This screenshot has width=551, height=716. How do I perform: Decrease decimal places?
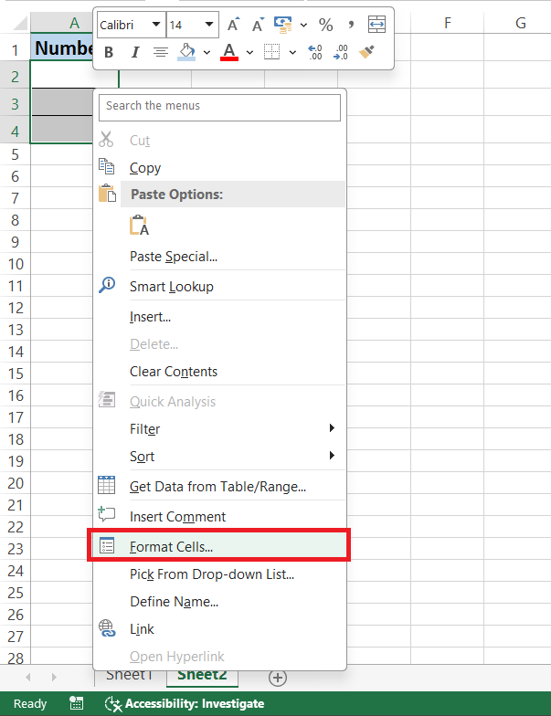tap(341, 52)
